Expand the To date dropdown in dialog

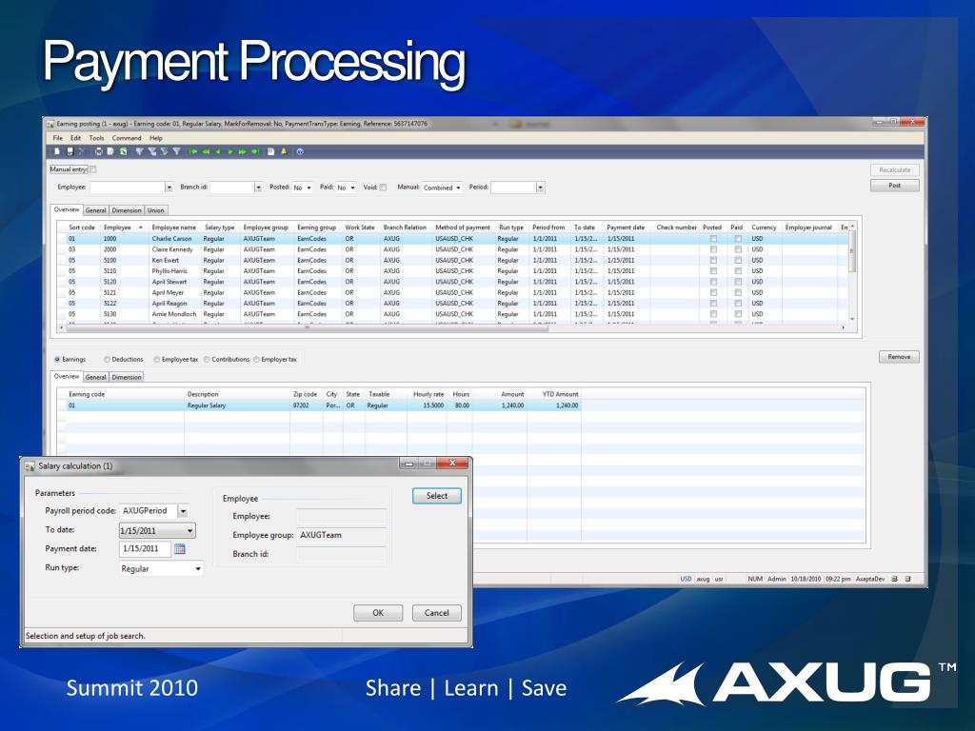(190, 531)
